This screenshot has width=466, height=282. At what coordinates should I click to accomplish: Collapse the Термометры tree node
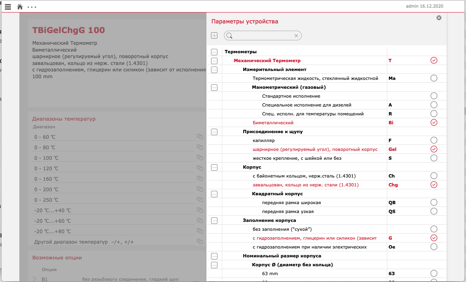(214, 52)
